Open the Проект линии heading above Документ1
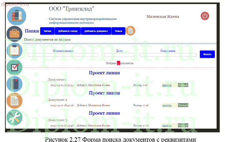Image resolution: width=225 pixels, height=142 pixels. 104,73
